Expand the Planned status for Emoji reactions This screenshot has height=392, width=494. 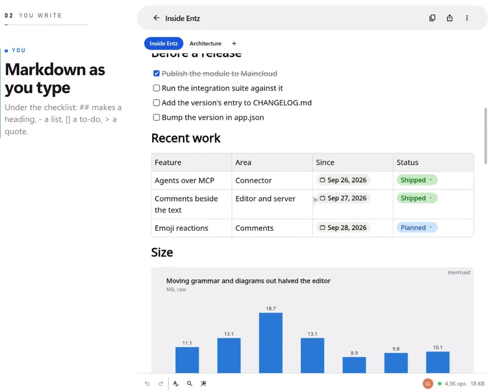click(417, 227)
